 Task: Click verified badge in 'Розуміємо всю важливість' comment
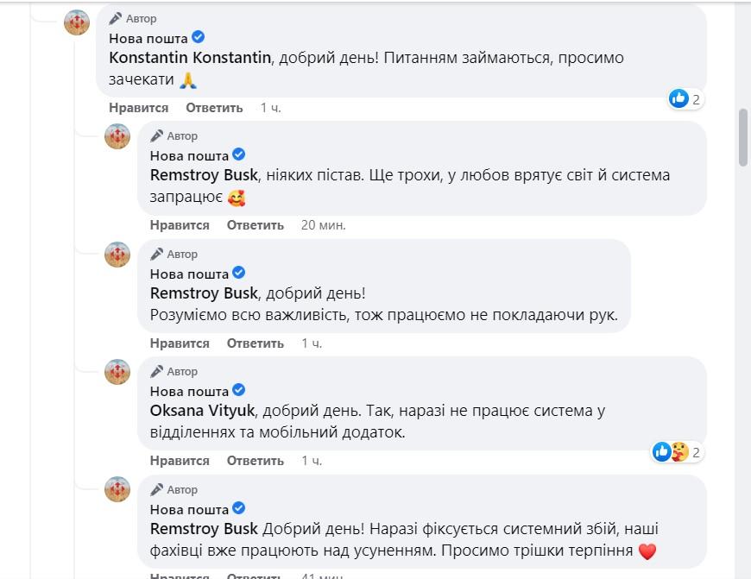[x=239, y=273]
